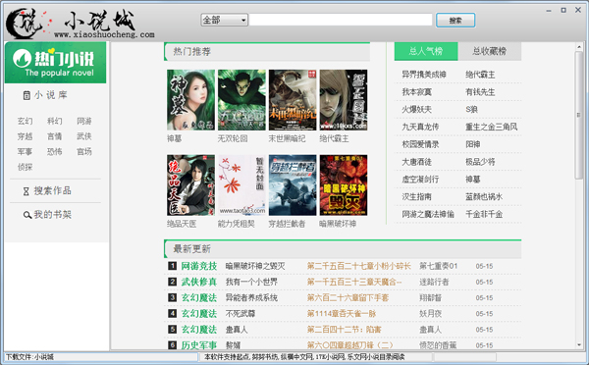589x365 pixels.
Task: Select the 武侠 category
Action: [84, 136]
